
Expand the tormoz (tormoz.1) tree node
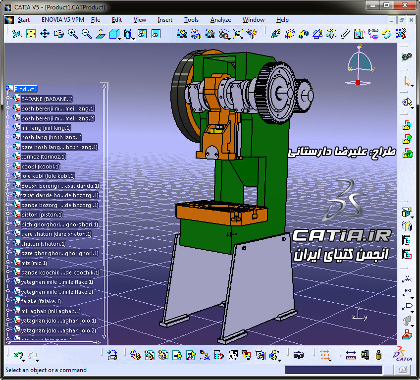point(8,156)
